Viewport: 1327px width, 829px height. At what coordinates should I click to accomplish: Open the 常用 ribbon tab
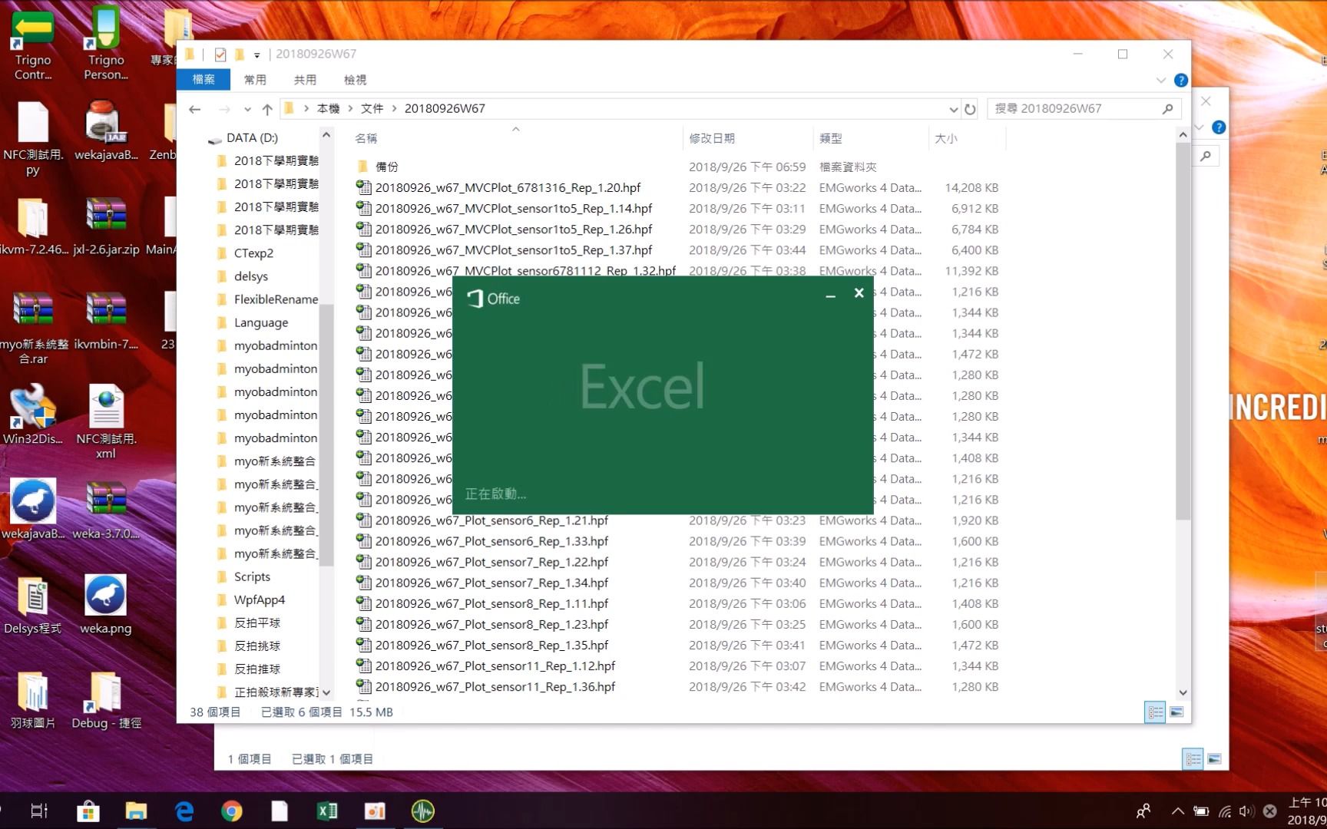pos(255,80)
